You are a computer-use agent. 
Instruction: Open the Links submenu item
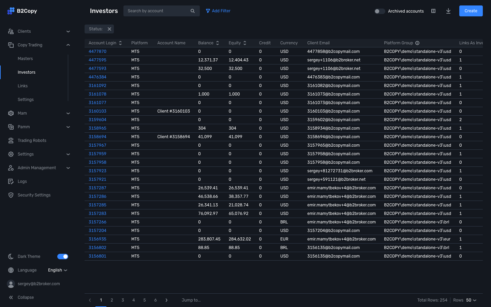23,86
